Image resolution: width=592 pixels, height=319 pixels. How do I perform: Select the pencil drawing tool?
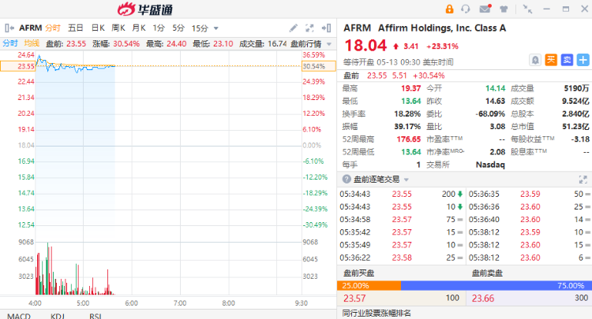[x=294, y=27]
